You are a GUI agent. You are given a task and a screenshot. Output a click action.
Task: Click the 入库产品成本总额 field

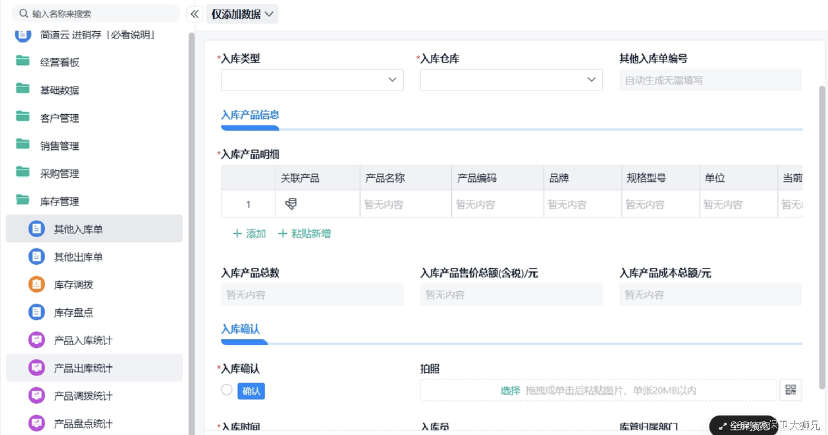coord(710,294)
